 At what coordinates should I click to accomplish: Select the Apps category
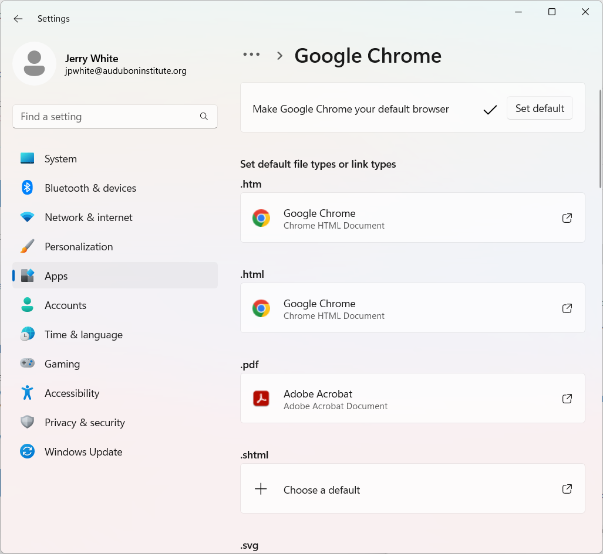pos(115,276)
